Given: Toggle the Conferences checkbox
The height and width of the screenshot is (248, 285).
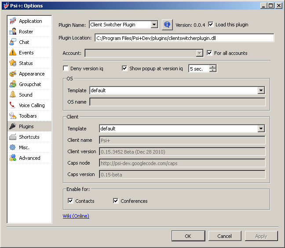Looking at the screenshot, I should pos(116,201).
